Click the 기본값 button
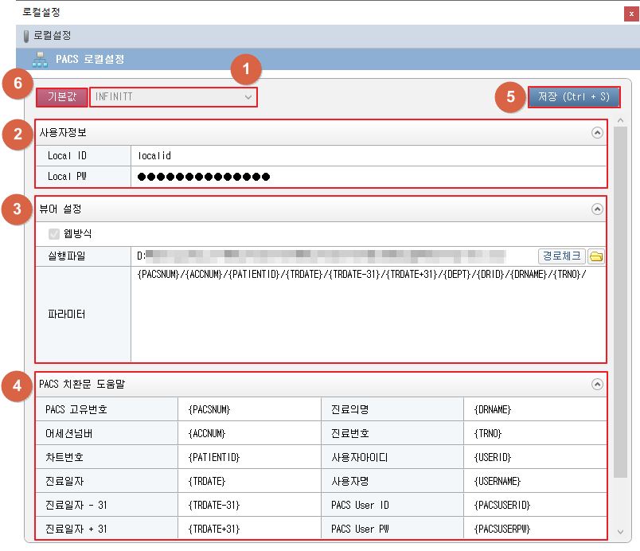 (61, 96)
